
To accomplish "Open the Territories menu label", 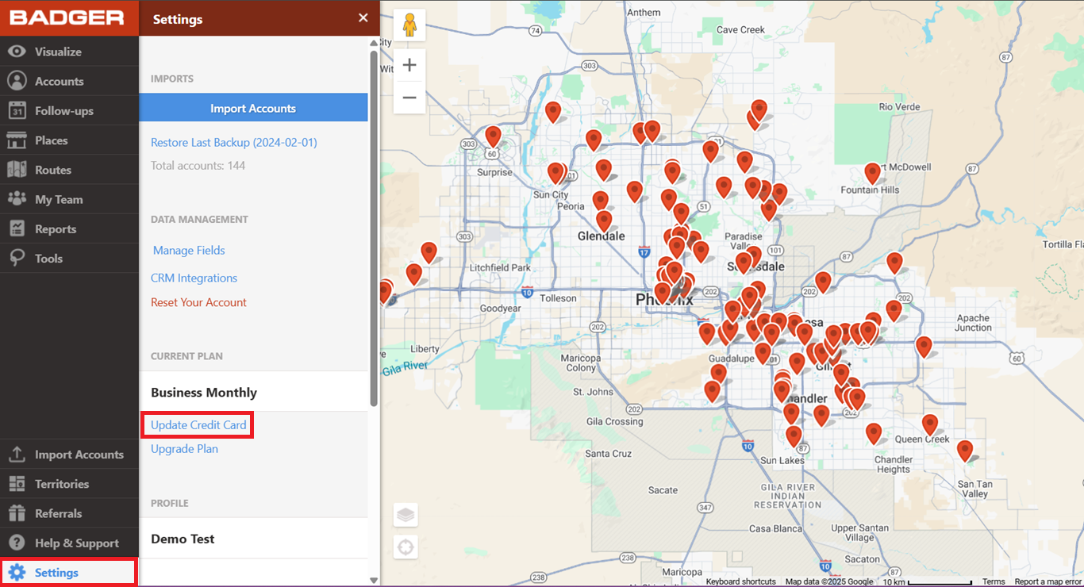I will click(62, 484).
